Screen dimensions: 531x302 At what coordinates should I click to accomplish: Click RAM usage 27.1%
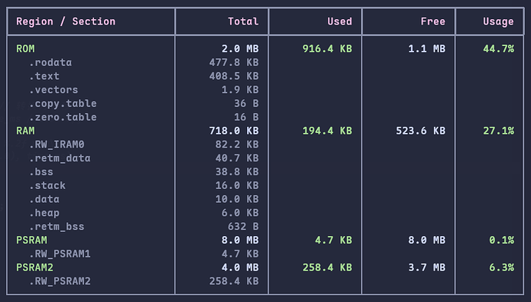click(498, 131)
